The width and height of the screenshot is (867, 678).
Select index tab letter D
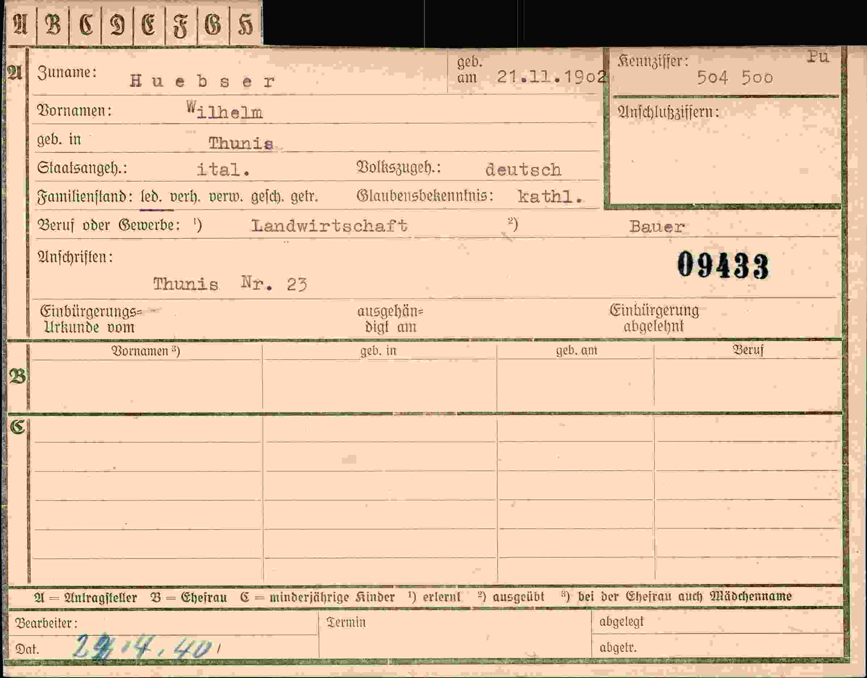click(117, 24)
